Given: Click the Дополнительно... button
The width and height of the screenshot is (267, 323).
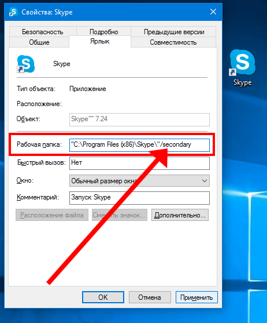Looking at the screenshot, I should point(180,215).
